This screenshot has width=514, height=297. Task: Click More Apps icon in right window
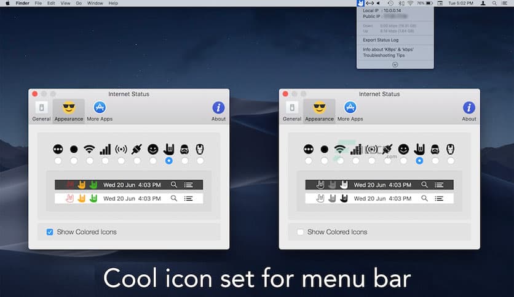coord(350,111)
